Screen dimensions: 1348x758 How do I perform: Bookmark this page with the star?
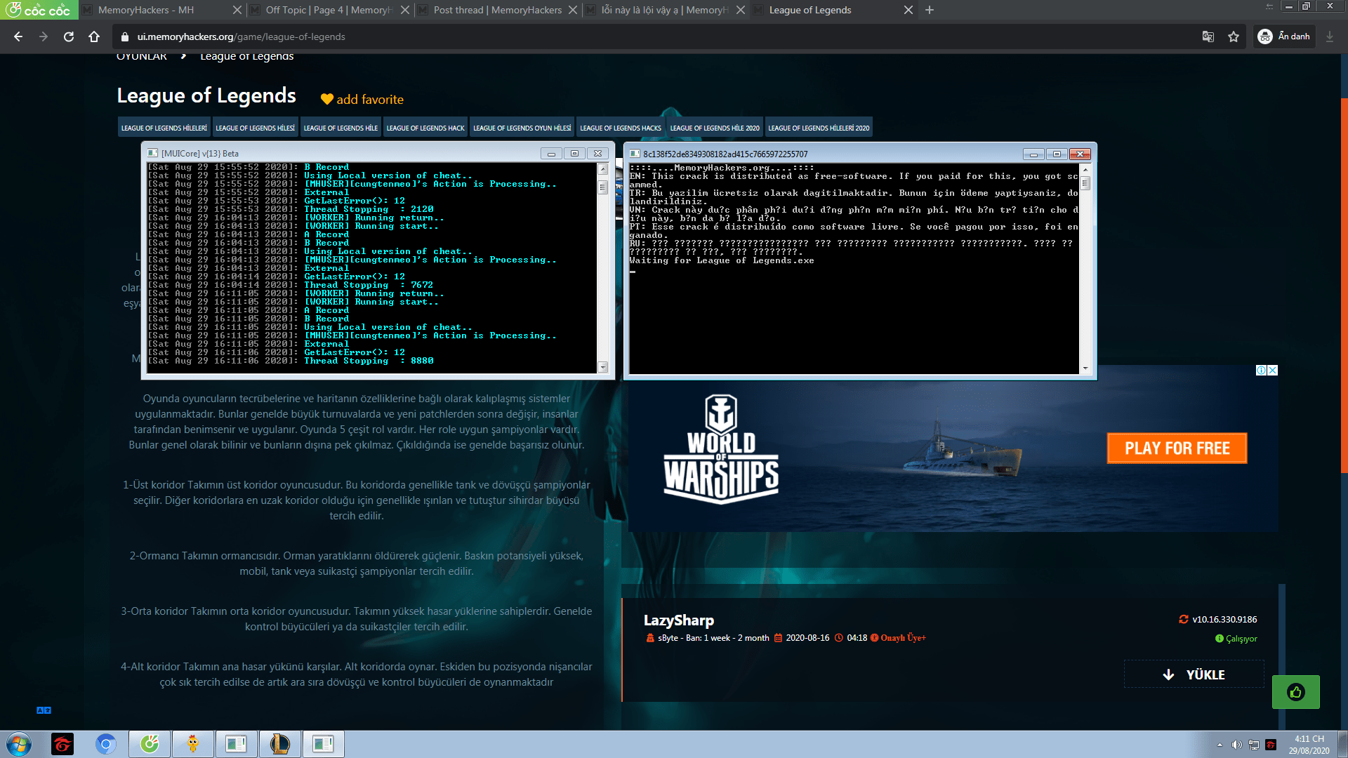click(x=1234, y=36)
